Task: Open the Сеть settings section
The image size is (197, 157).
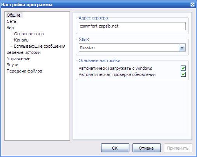Action: click(x=12, y=21)
